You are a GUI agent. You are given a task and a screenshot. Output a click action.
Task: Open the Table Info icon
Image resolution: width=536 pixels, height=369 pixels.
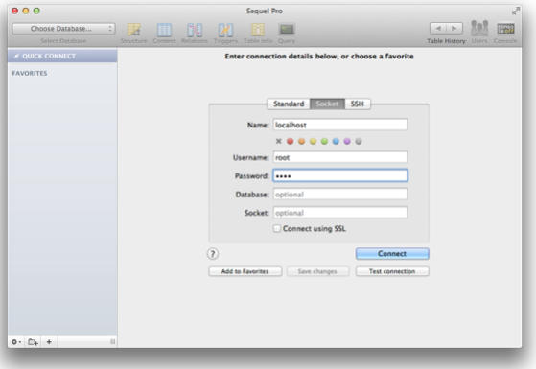tap(258, 34)
